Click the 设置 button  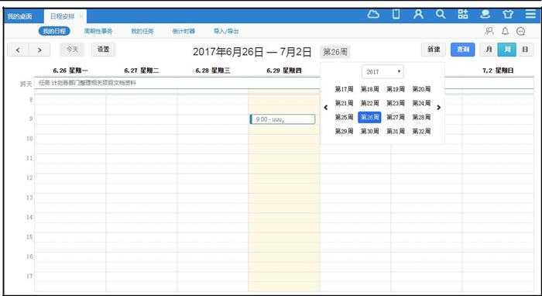pyautogui.click(x=103, y=50)
